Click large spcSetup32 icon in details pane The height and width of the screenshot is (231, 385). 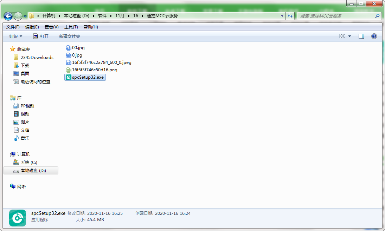pos(18,218)
